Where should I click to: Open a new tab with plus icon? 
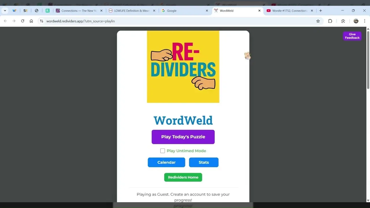point(321,11)
